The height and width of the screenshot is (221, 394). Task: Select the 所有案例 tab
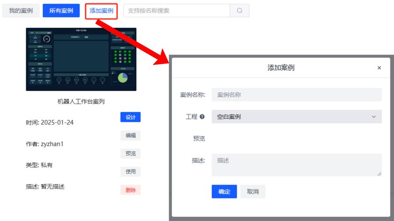click(61, 11)
